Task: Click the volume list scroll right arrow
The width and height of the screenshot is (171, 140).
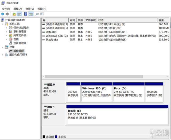Action: [x=167, y=77]
